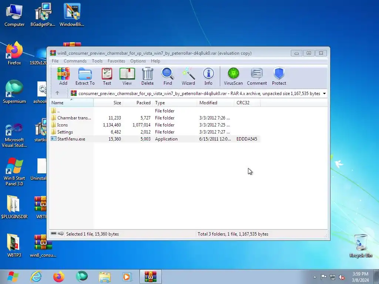Select the Settings folder row
Image resolution: width=379 pixels, height=284 pixels.
[x=155, y=132]
